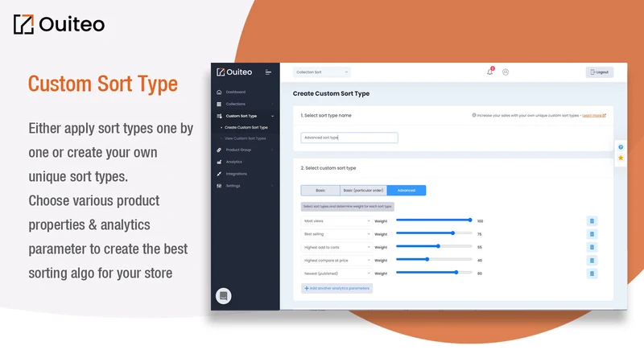Delete the Most views row
Viewport: 644px width, 362px height.
(592, 220)
